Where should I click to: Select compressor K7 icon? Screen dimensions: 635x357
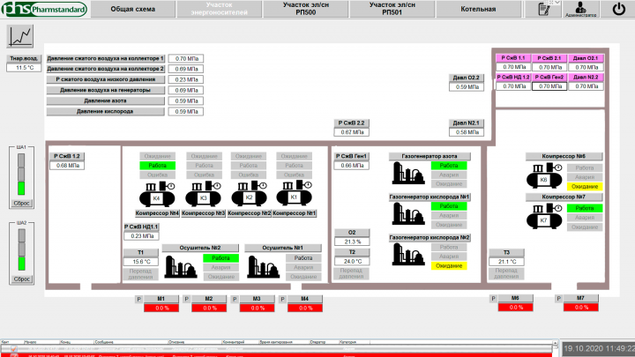pos(544,217)
